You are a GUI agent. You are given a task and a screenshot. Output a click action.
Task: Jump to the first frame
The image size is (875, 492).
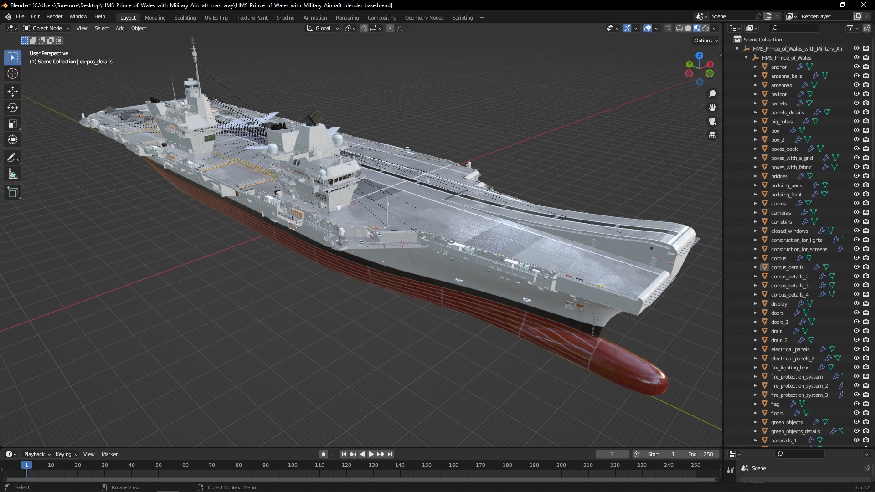pyautogui.click(x=344, y=454)
